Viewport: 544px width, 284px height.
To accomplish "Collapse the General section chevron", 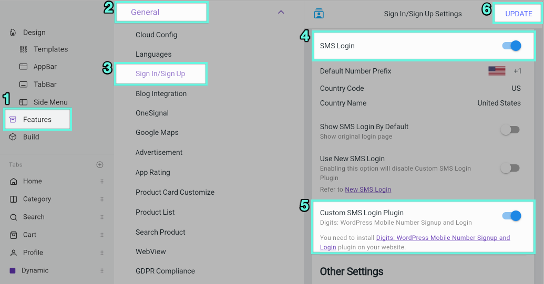I will point(281,12).
